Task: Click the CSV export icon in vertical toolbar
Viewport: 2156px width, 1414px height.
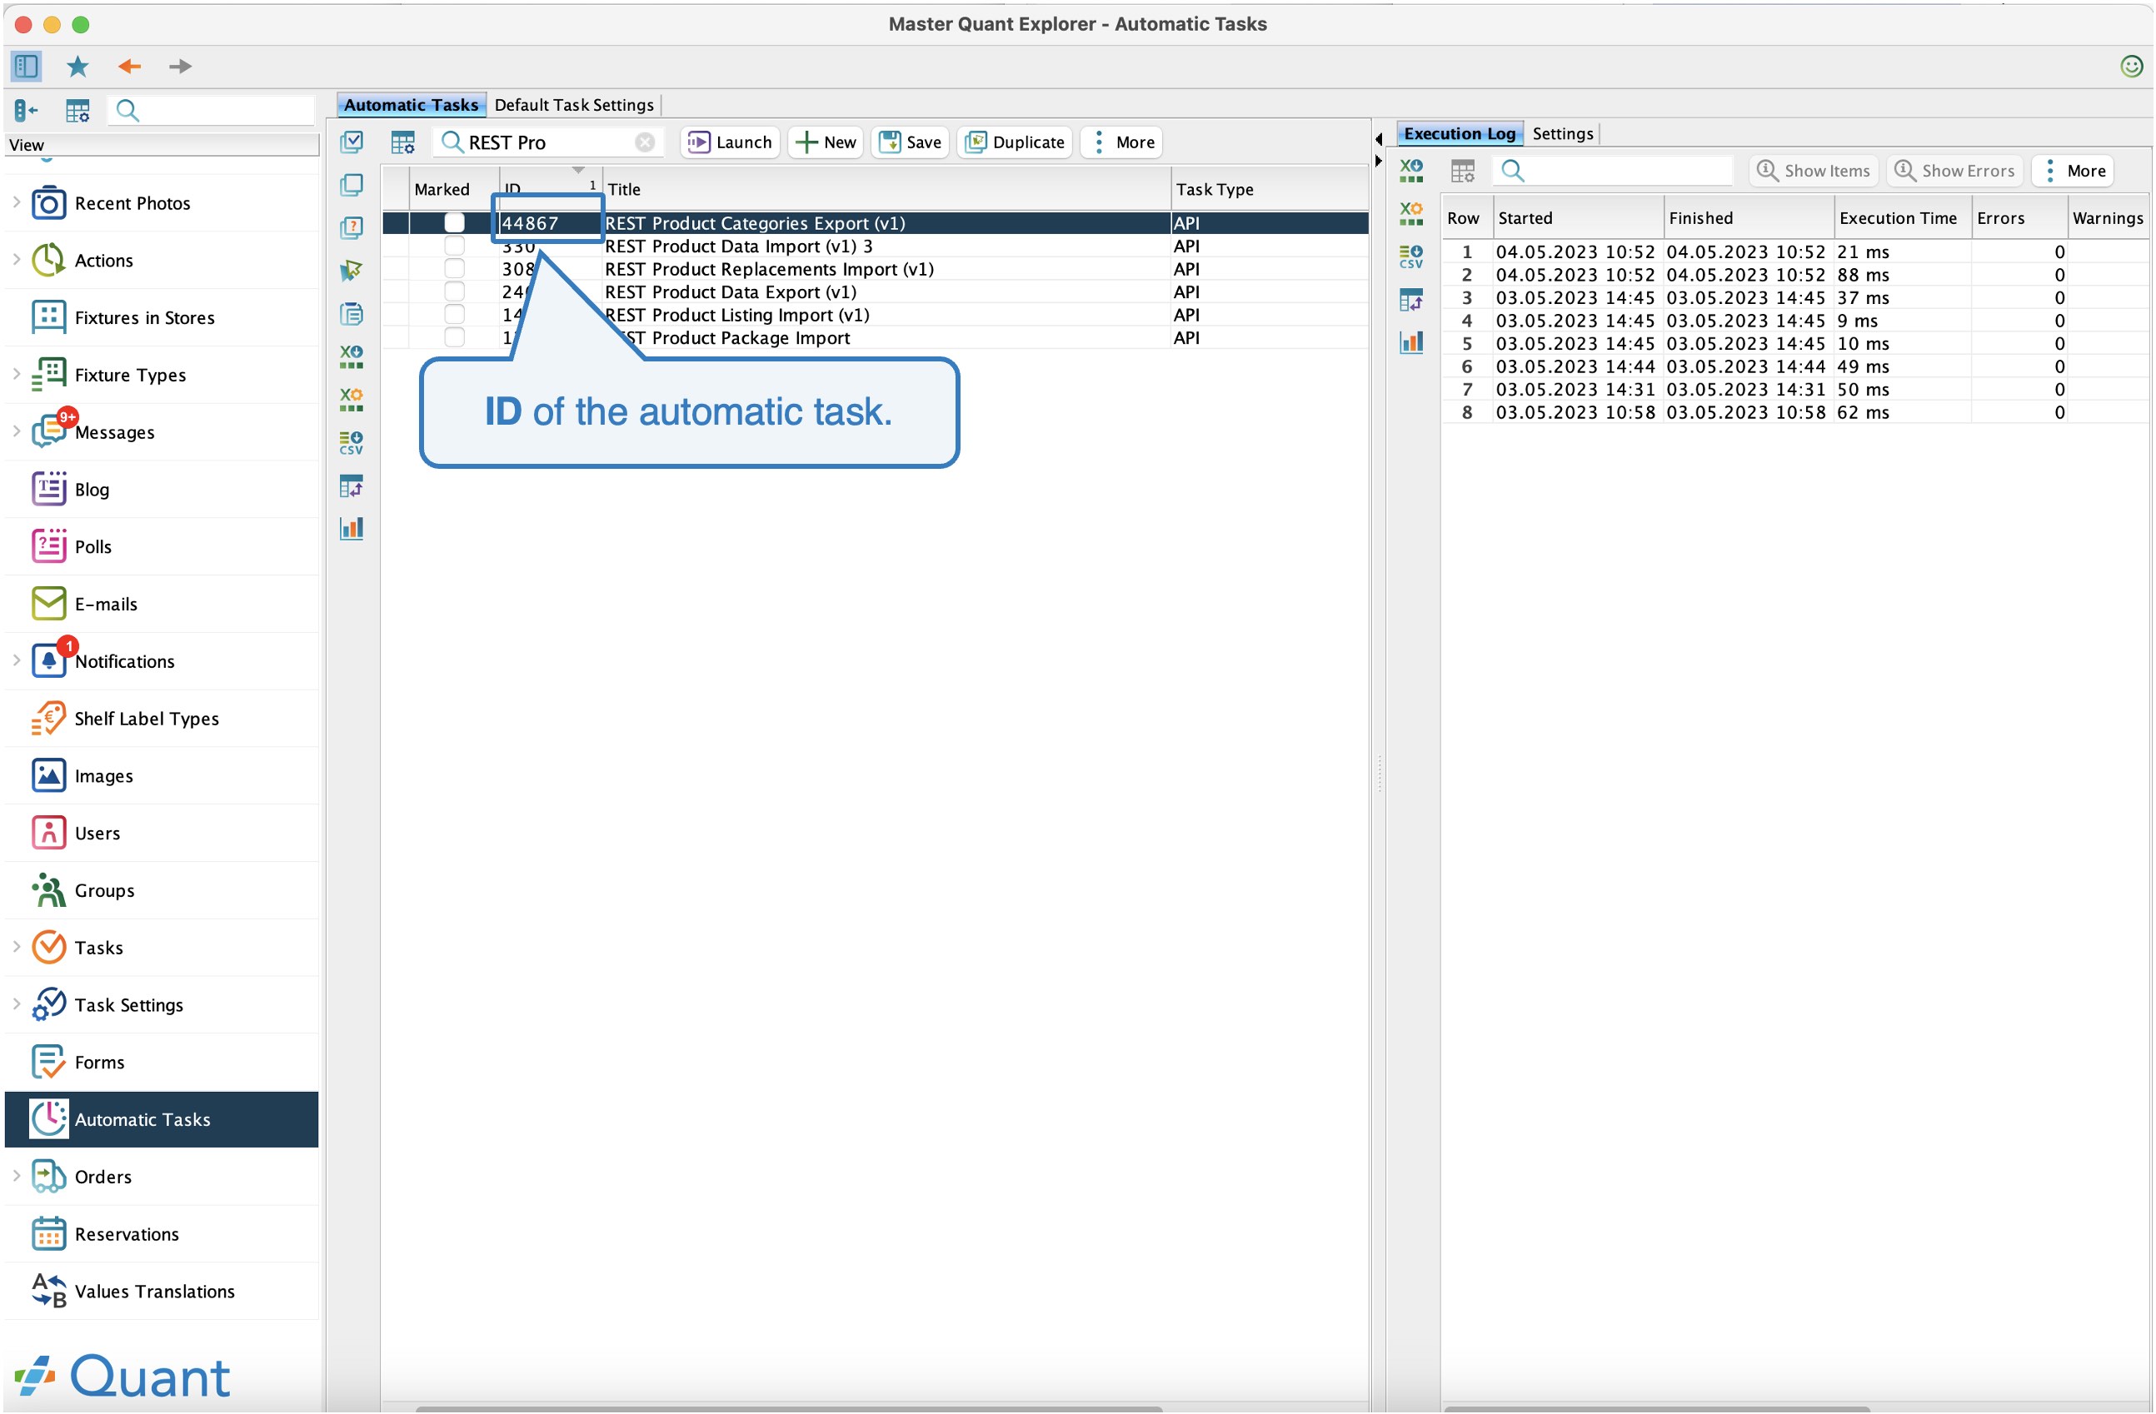Action: coord(352,443)
